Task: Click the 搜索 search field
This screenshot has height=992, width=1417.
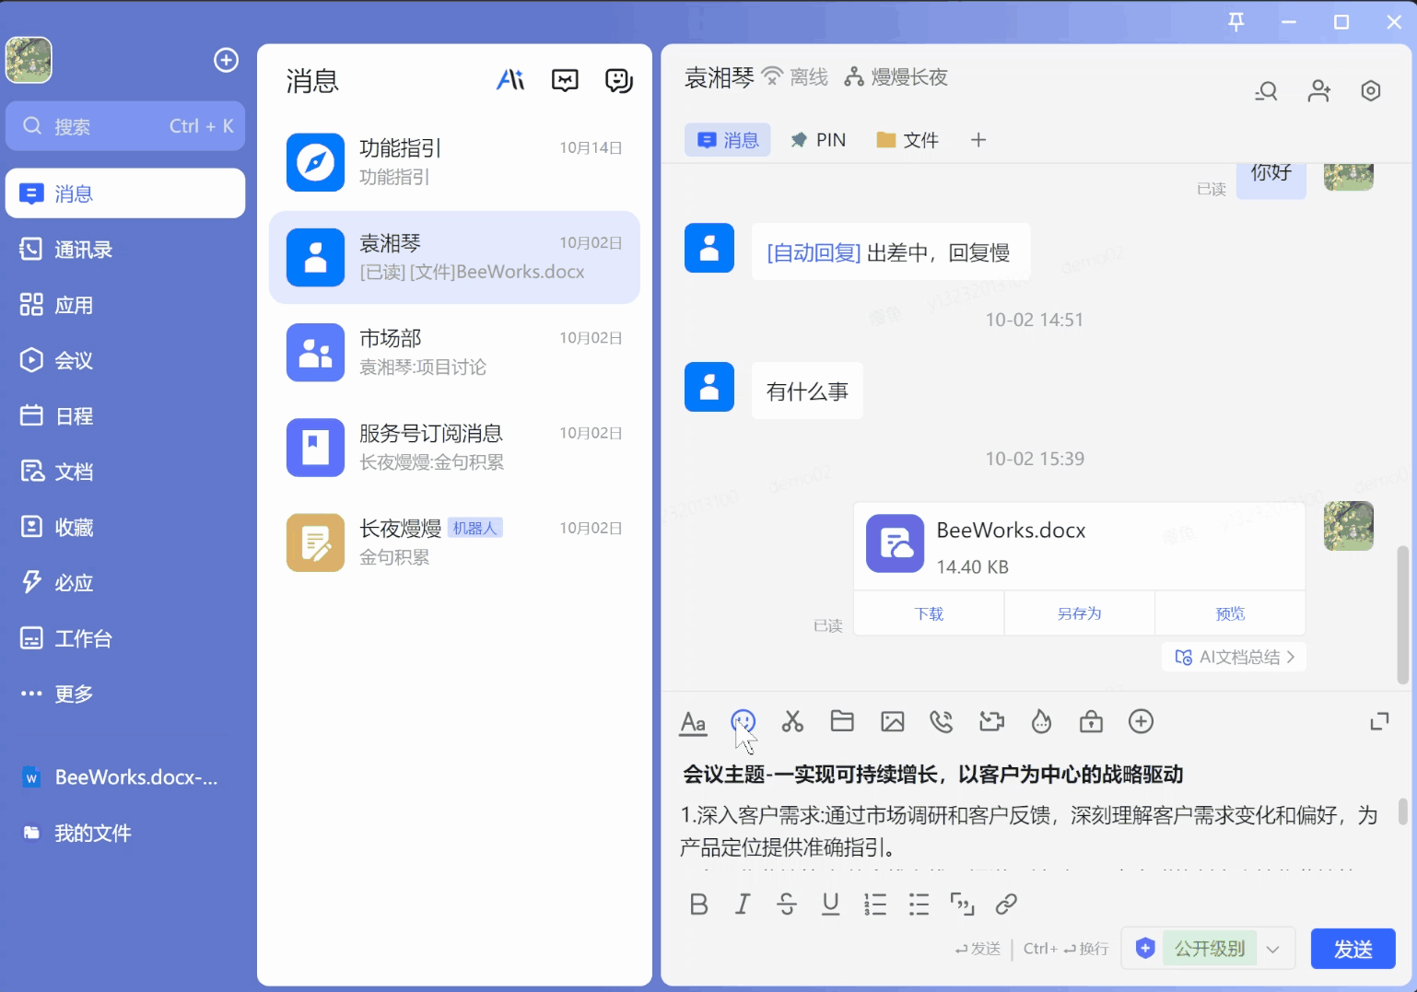Action: click(125, 126)
